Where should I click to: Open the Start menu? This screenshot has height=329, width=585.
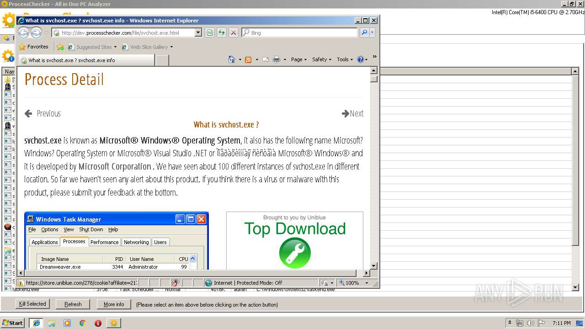[x=13, y=323]
